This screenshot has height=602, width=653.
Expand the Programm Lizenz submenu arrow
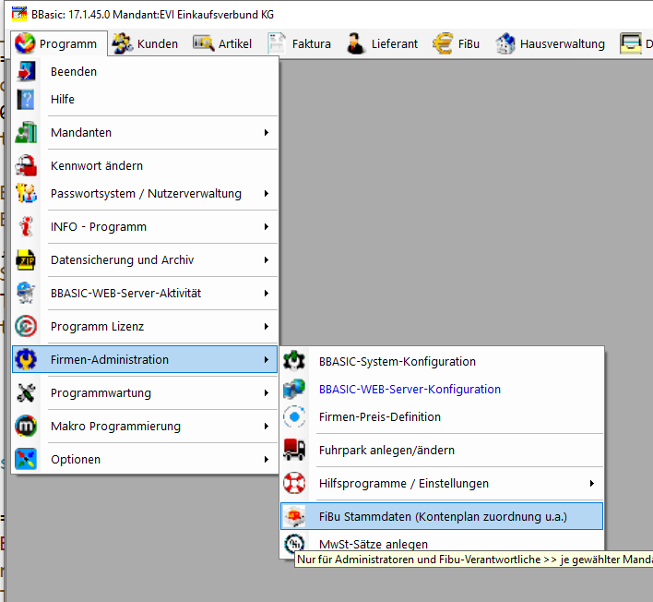(x=267, y=327)
